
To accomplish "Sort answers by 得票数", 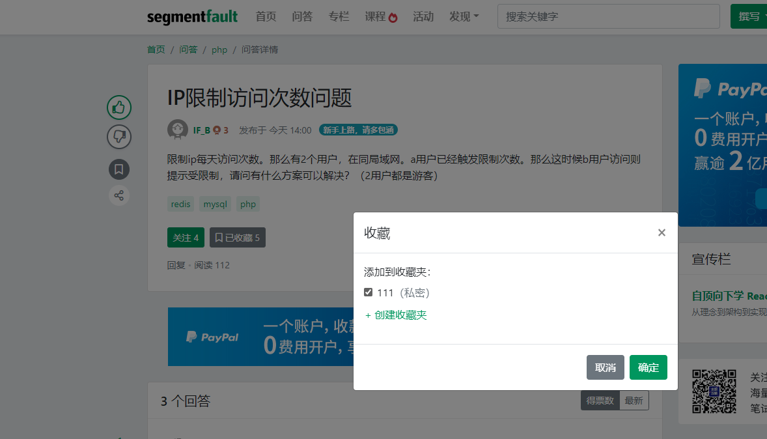I will [600, 401].
